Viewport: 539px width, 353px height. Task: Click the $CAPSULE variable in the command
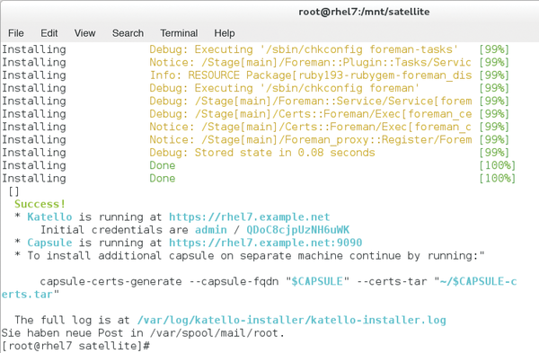[317, 281]
